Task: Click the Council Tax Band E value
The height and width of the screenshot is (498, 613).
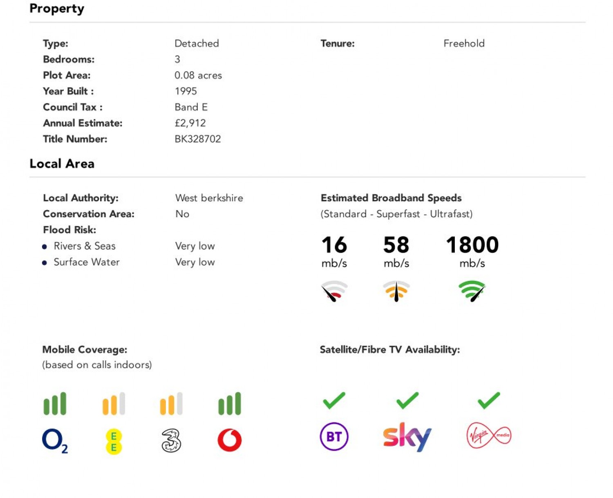Action: pos(191,107)
